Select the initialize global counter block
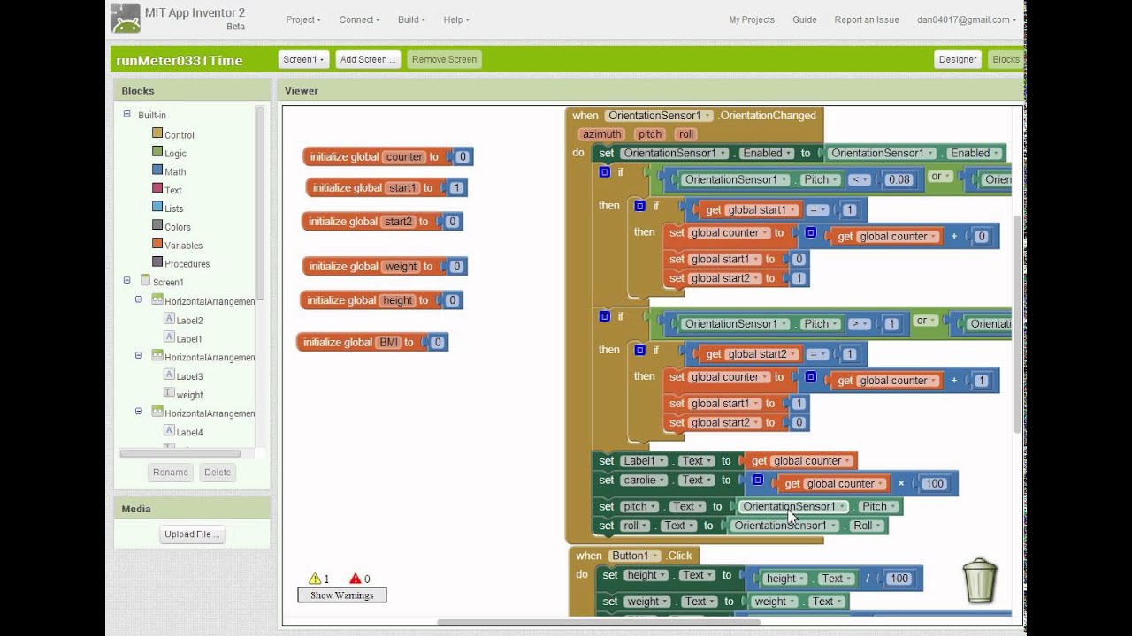This screenshot has height=636, width=1132. [x=387, y=156]
